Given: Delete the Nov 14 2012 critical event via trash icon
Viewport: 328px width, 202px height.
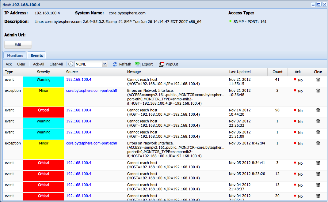Looking at the screenshot, I should (x=318, y=110).
